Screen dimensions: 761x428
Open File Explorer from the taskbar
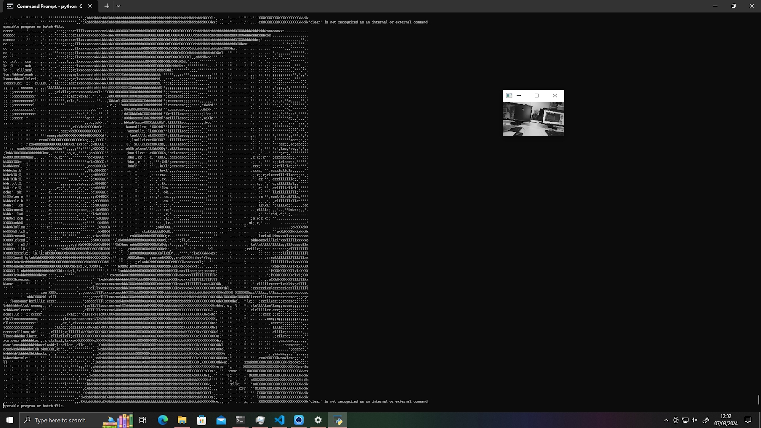pos(182,420)
